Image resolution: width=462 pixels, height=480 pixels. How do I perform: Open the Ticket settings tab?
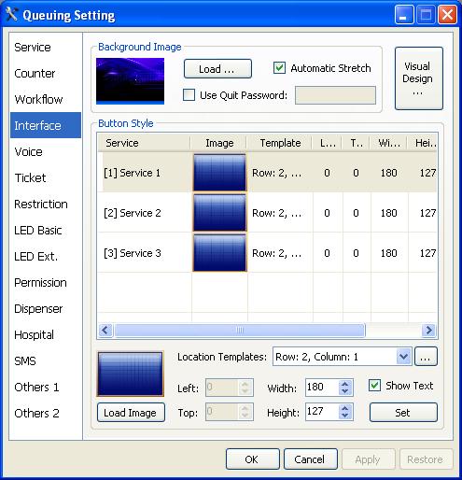(x=30, y=177)
